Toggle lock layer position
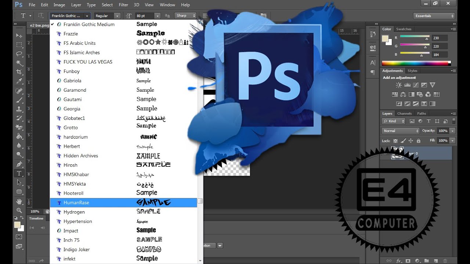The width and height of the screenshot is (470, 264). pos(411,140)
